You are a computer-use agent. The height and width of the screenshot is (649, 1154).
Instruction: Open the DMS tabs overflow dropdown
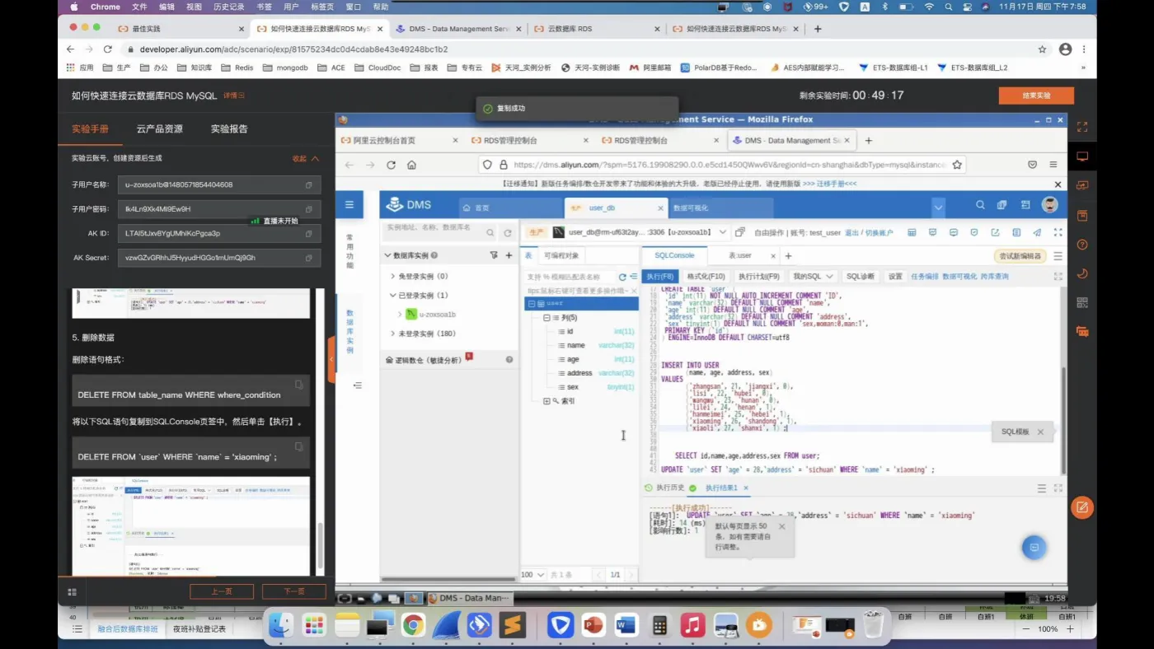pyautogui.click(x=938, y=207)
